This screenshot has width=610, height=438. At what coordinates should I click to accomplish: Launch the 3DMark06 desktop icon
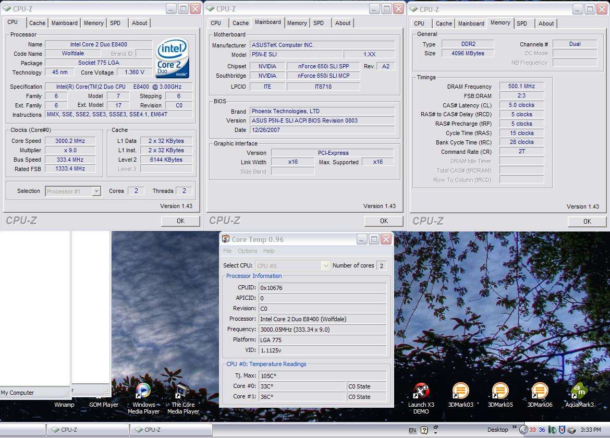coord(540,396)
